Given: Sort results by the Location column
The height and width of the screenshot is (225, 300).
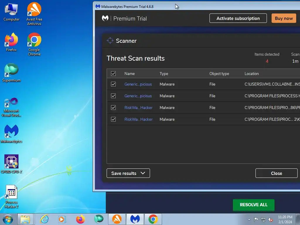Looking at the screenshot, I should 252,74.
